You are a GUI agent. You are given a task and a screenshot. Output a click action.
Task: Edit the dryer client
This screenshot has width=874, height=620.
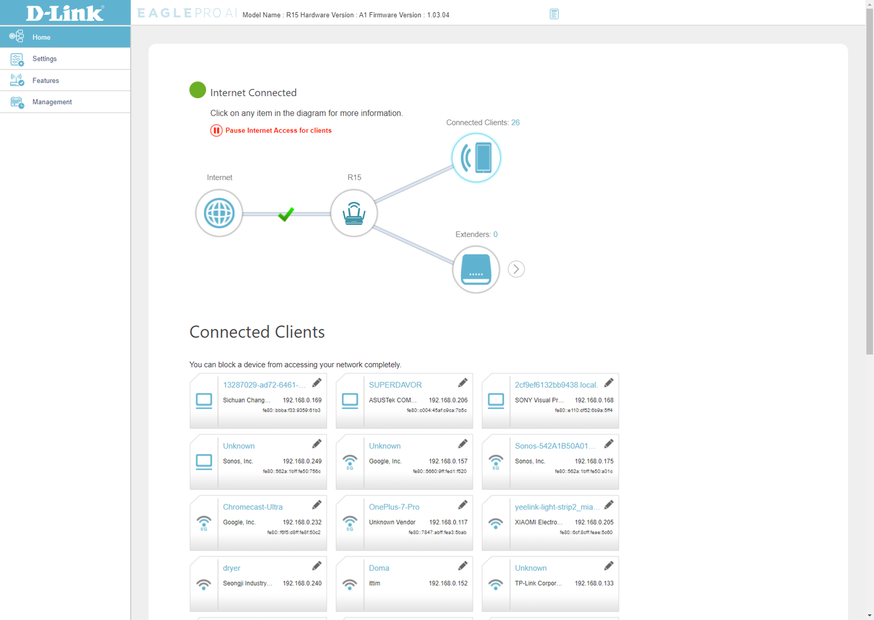point(317,566)
